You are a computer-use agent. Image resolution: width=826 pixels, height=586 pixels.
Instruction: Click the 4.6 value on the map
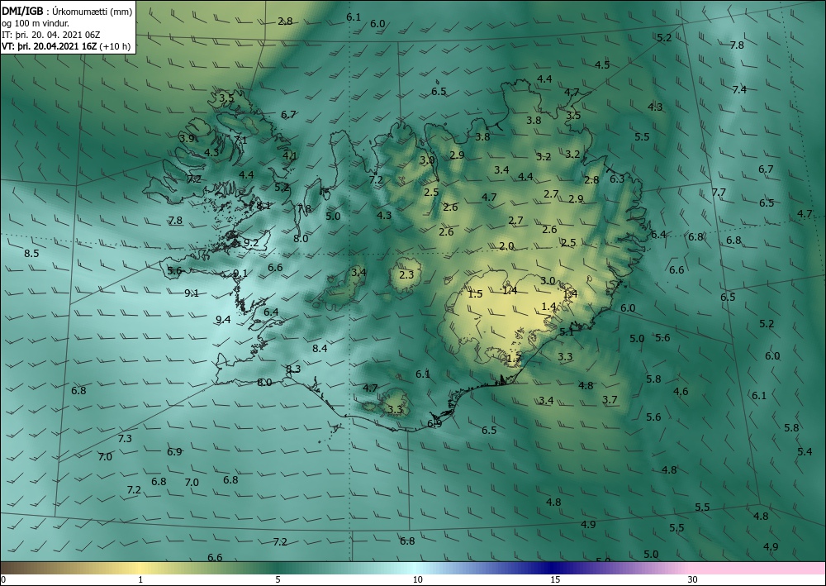(x=681, y=392)
